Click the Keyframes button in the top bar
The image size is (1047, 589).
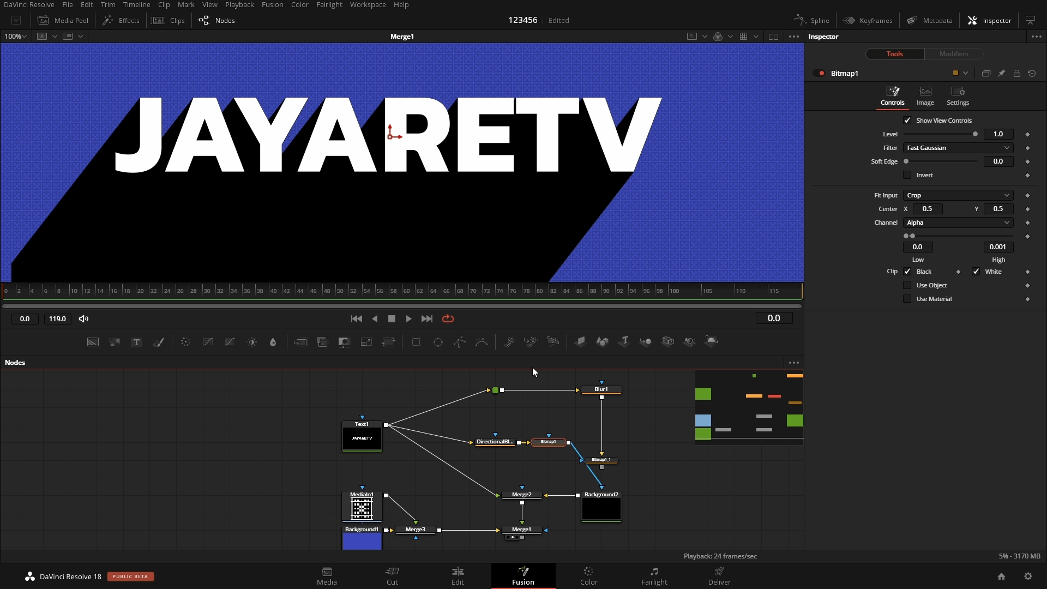point(869,21)
